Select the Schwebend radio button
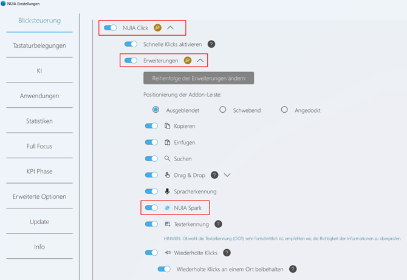This screenshot has height=280, width=407. click(223, 110)
